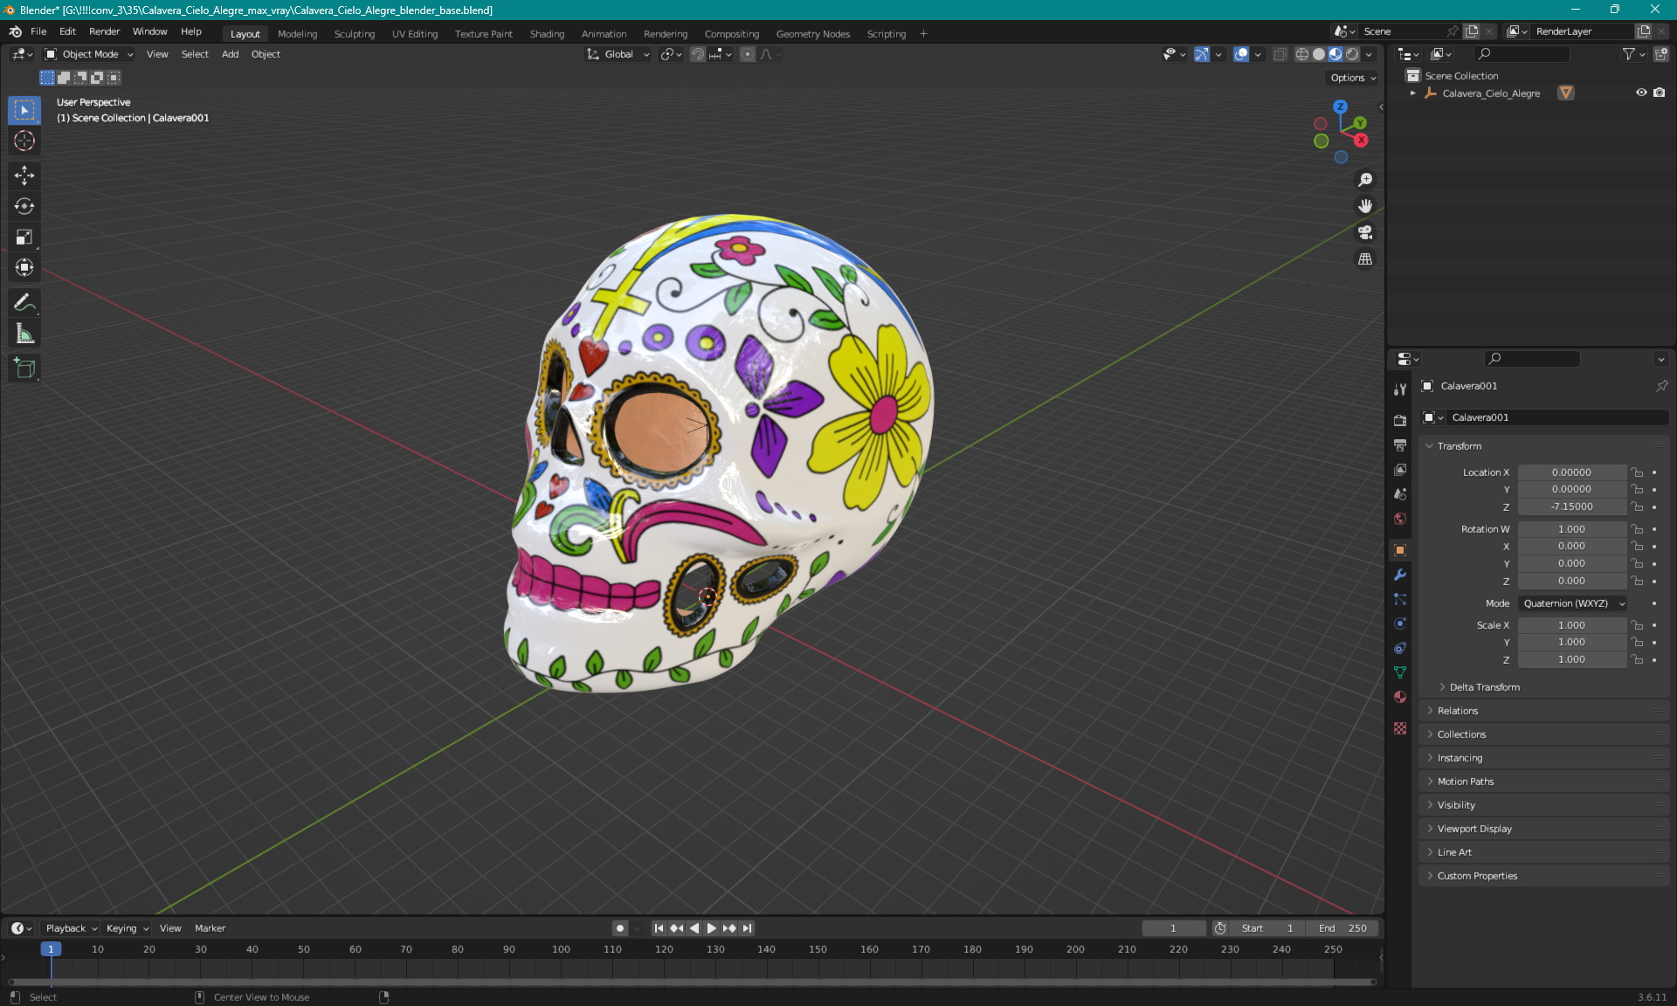Switch to the UV Editing workspace tab
The width and height of the screenshot is (1677, 1006).
point(415,34)
